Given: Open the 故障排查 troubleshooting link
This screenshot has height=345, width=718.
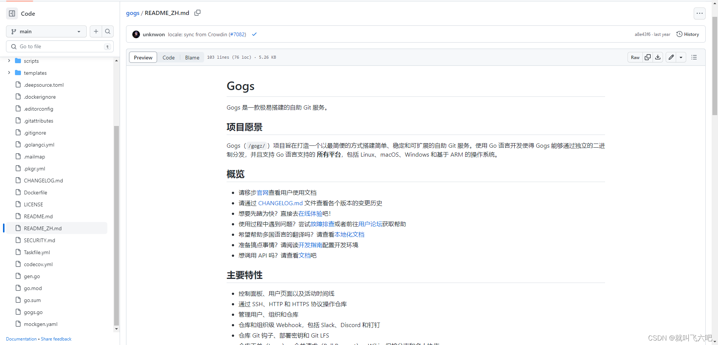Looking at the screenshot, I should coord(322,224).
